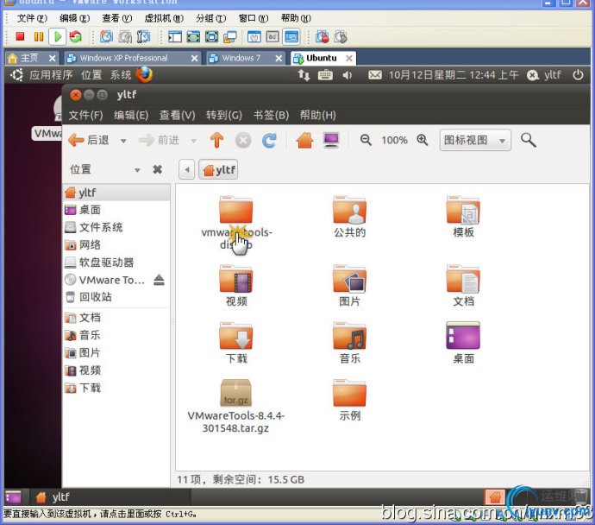Zoom out with the minus magnifier
The width and height of the screenshot is (595, 525).
coord(366,140)
